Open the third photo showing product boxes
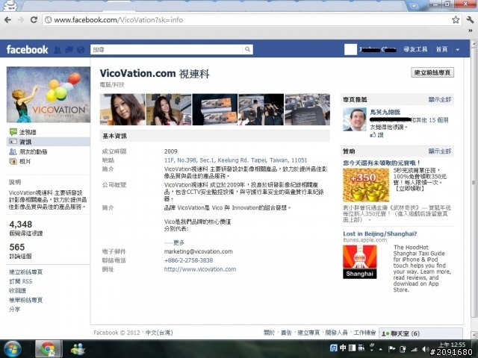The width and height of the screenshot is (478, 358). (x=215, y=110)
